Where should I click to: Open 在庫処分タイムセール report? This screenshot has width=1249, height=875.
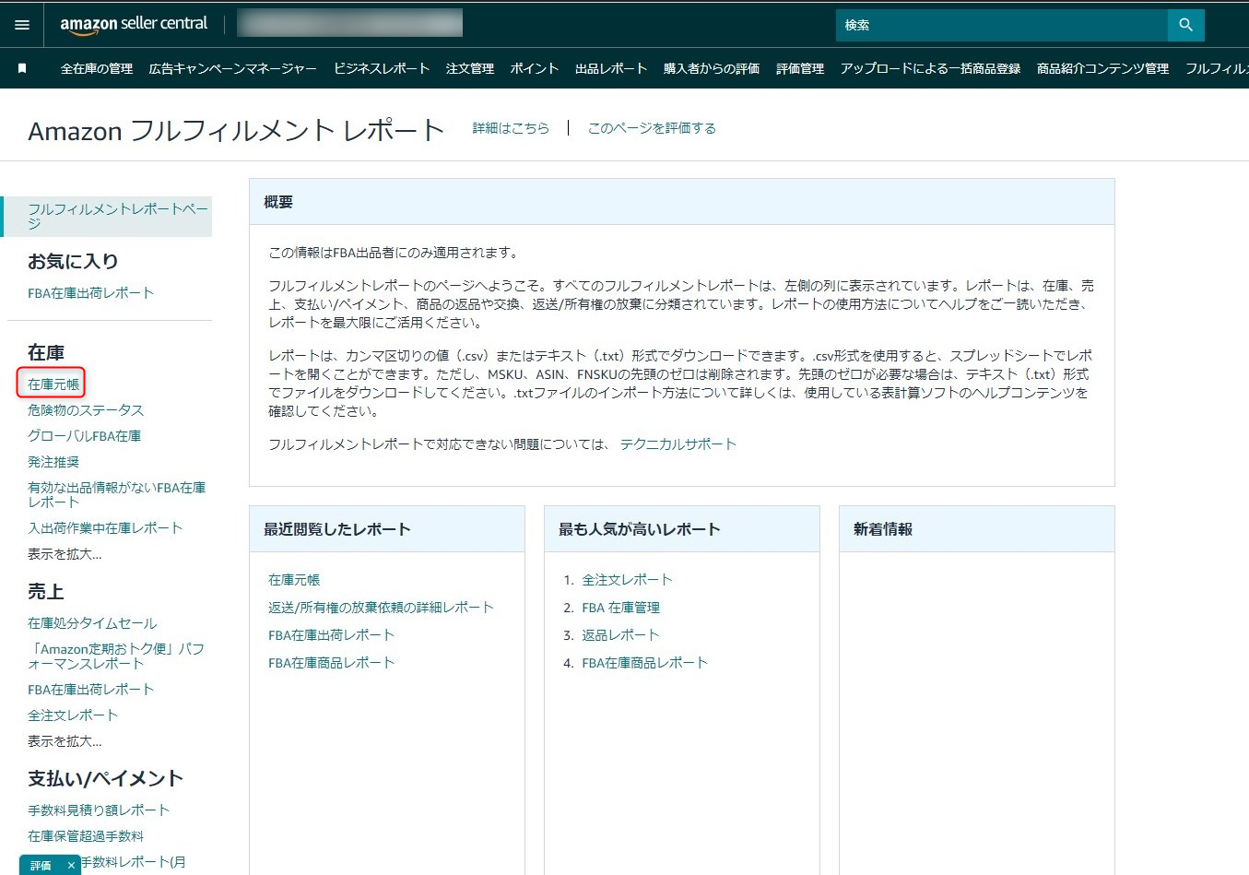(x=92, y=623)
